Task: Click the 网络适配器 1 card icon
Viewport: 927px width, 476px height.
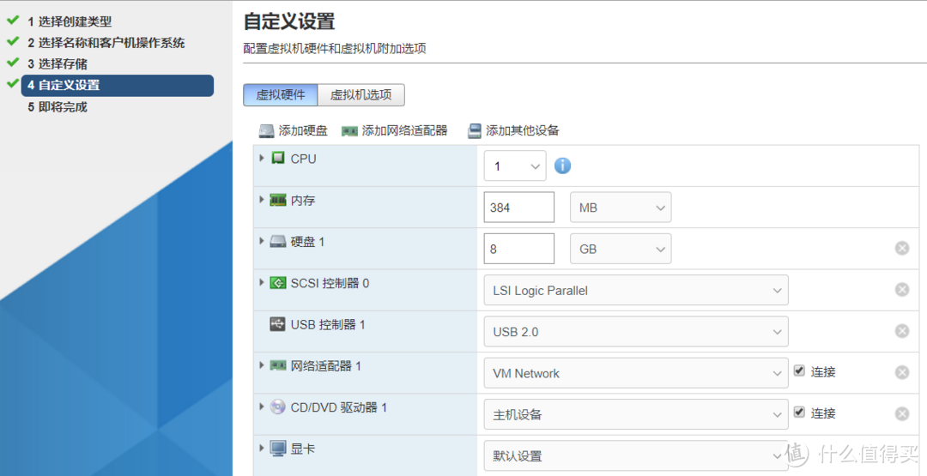Action: pyautogui.click(x=278, y=365)
